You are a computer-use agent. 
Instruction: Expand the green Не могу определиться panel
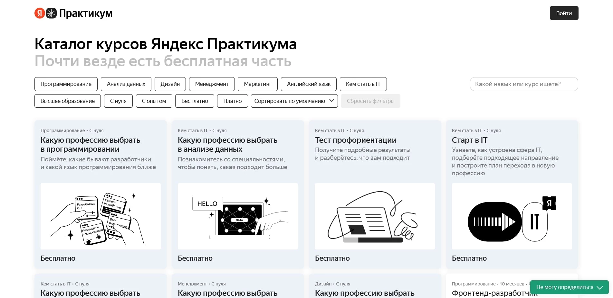point(570,287)
